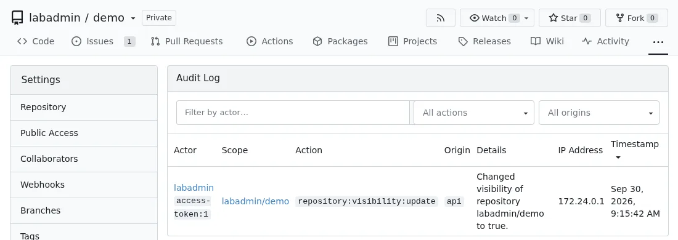Open the Activity tab

605,41
